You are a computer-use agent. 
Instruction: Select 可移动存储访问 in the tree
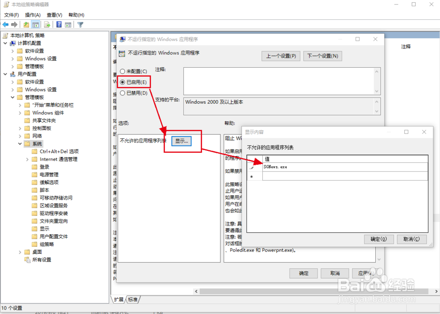(56, 197)
